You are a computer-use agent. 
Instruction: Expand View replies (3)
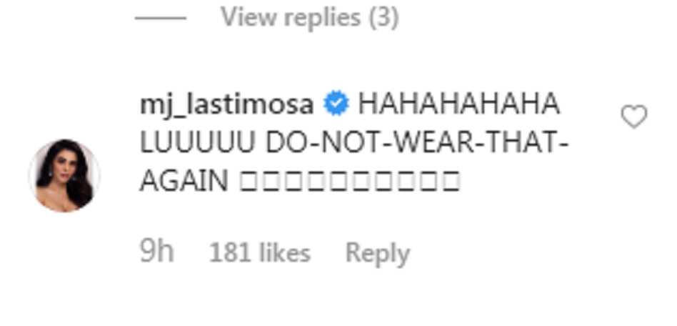point(309,18)
